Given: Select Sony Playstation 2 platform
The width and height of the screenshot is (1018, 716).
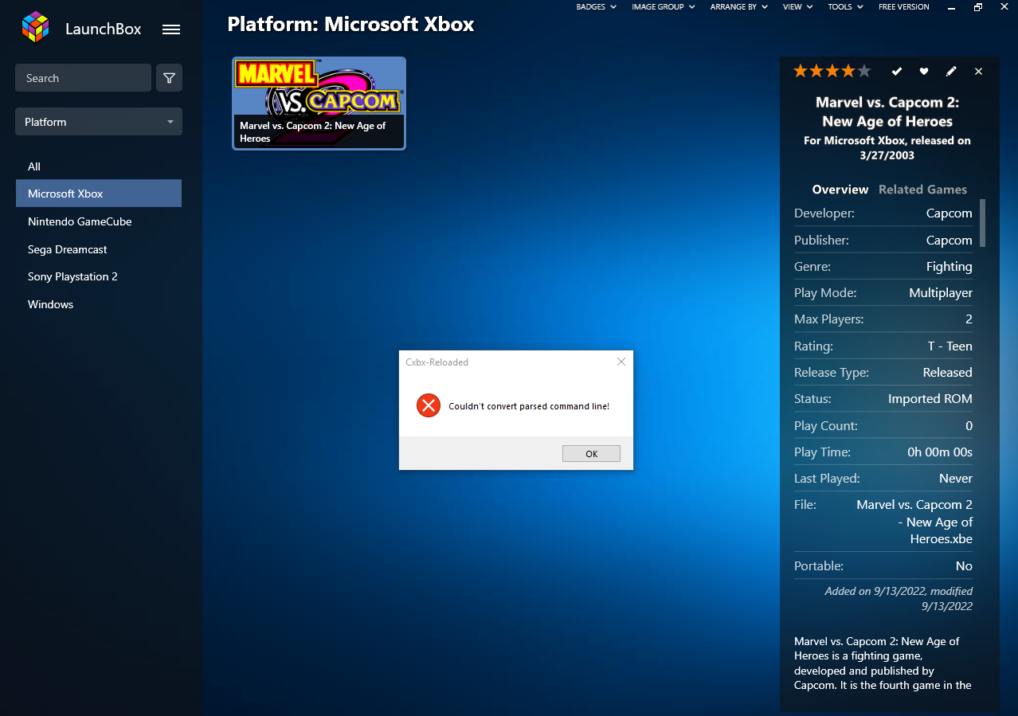Looking at the screenshot, I should click(99, 276).
